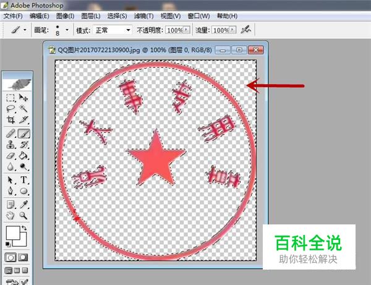Choose Standard Screen mode

click(9, 270)
